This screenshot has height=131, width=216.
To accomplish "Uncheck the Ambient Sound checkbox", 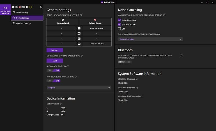I will tap(119, 24).
